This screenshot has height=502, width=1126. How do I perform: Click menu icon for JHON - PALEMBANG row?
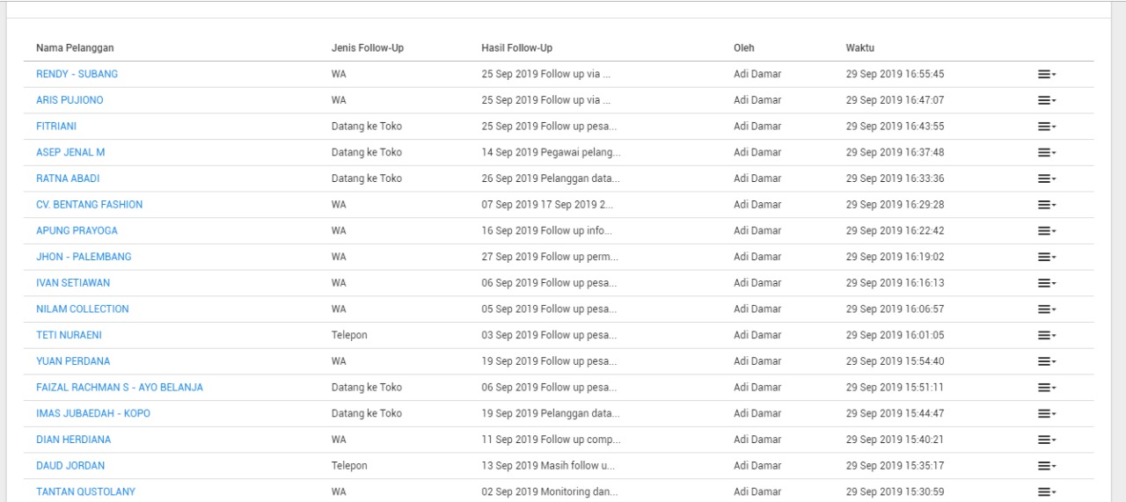[1046, 258]
